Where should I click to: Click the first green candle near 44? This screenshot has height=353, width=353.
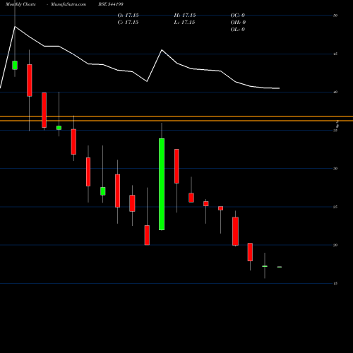[15, 65]
